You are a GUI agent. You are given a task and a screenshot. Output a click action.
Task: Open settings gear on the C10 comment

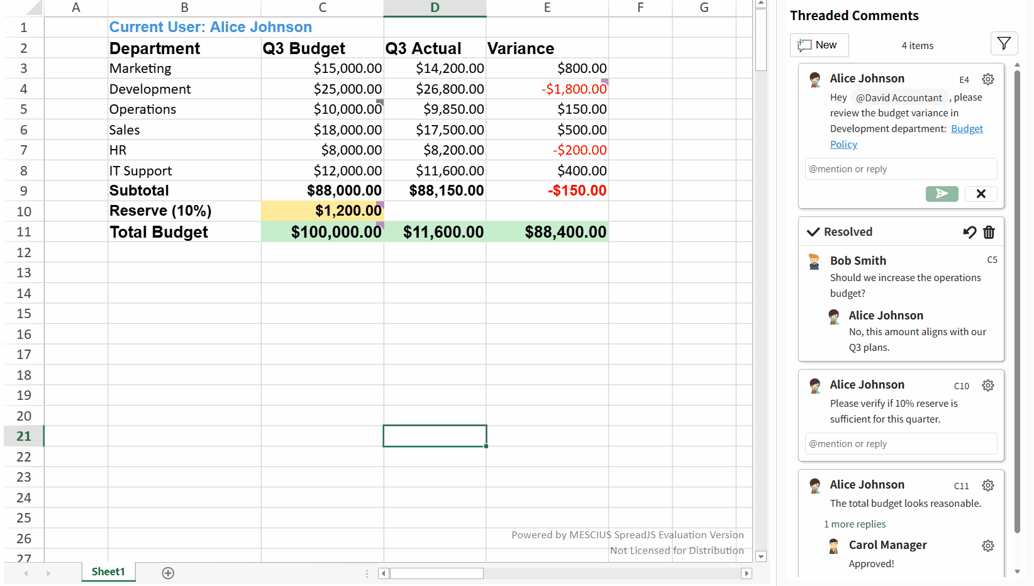point(987,385)
